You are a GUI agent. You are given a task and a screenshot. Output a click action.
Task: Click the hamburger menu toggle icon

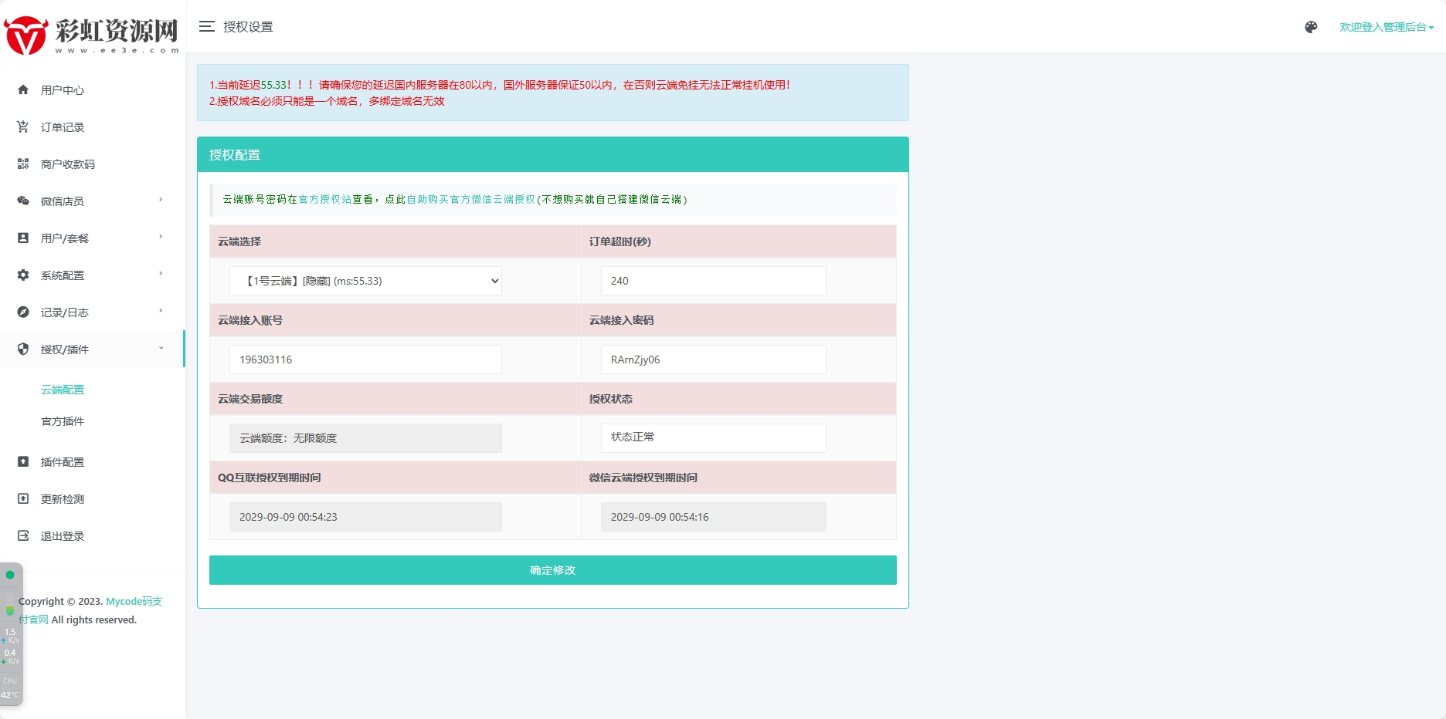[x=206, y=27]
